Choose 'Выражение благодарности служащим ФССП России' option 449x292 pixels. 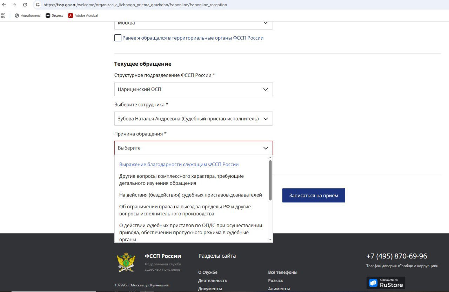(x=179, y=165)
